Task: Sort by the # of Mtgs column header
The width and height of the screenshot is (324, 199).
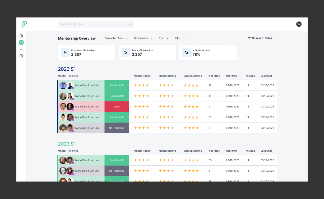Action: [x=214, y=76]
